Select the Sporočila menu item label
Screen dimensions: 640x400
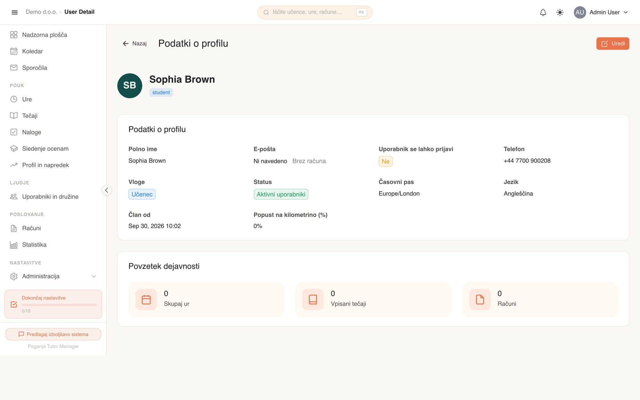coord(35,68)
